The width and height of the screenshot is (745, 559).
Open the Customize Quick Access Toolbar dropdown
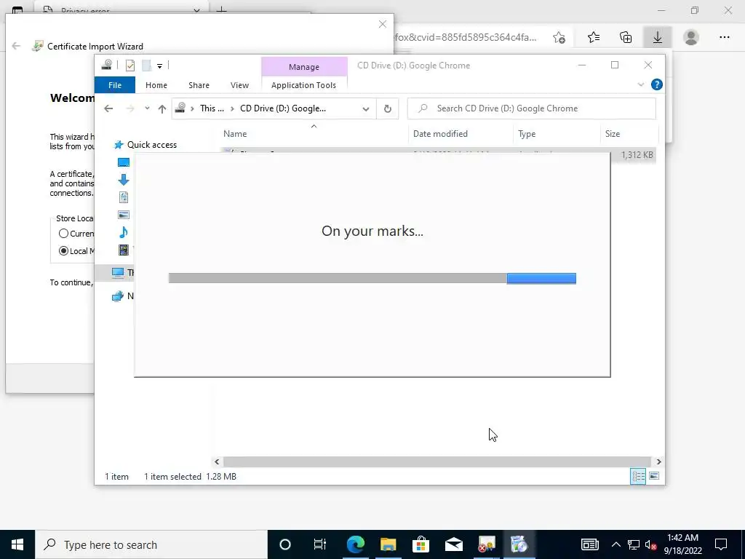click(159, 66)
